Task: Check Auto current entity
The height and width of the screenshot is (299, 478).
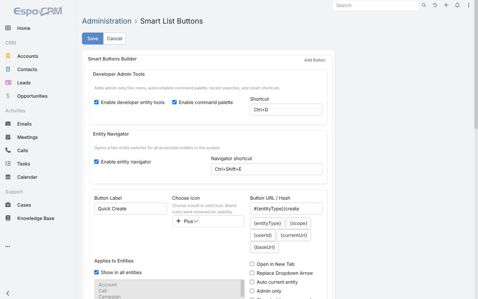Action: (252, 282)
